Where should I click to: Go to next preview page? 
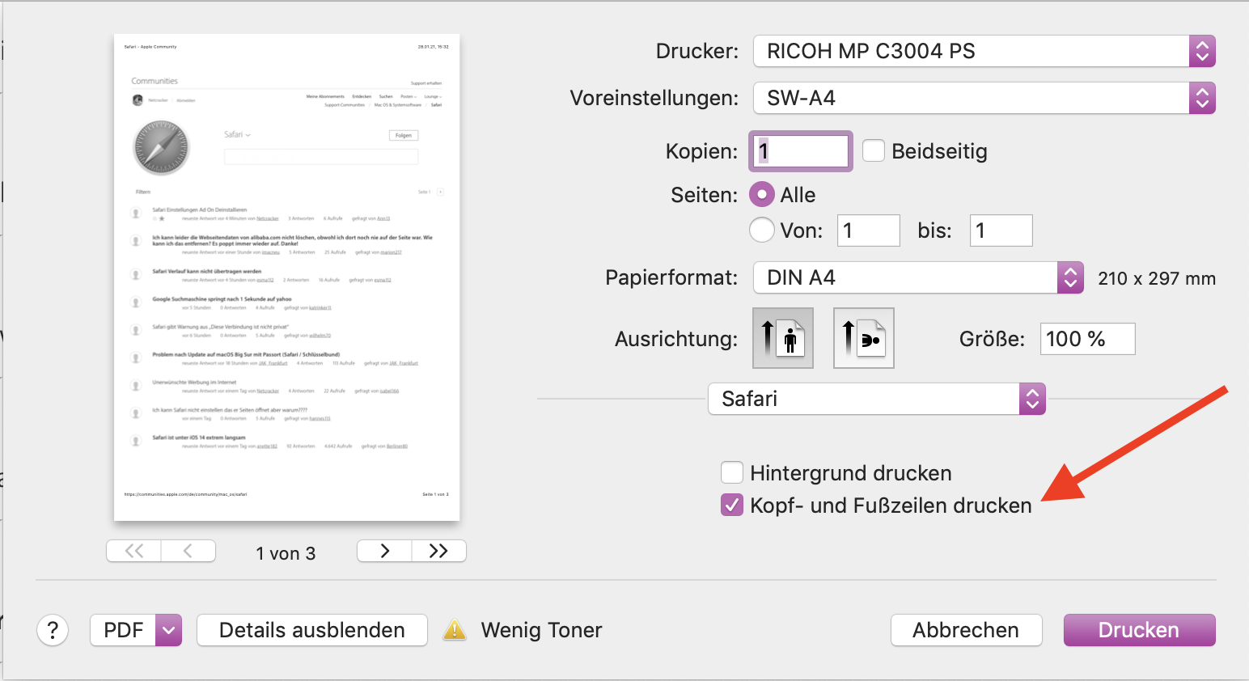pos(385,551)
